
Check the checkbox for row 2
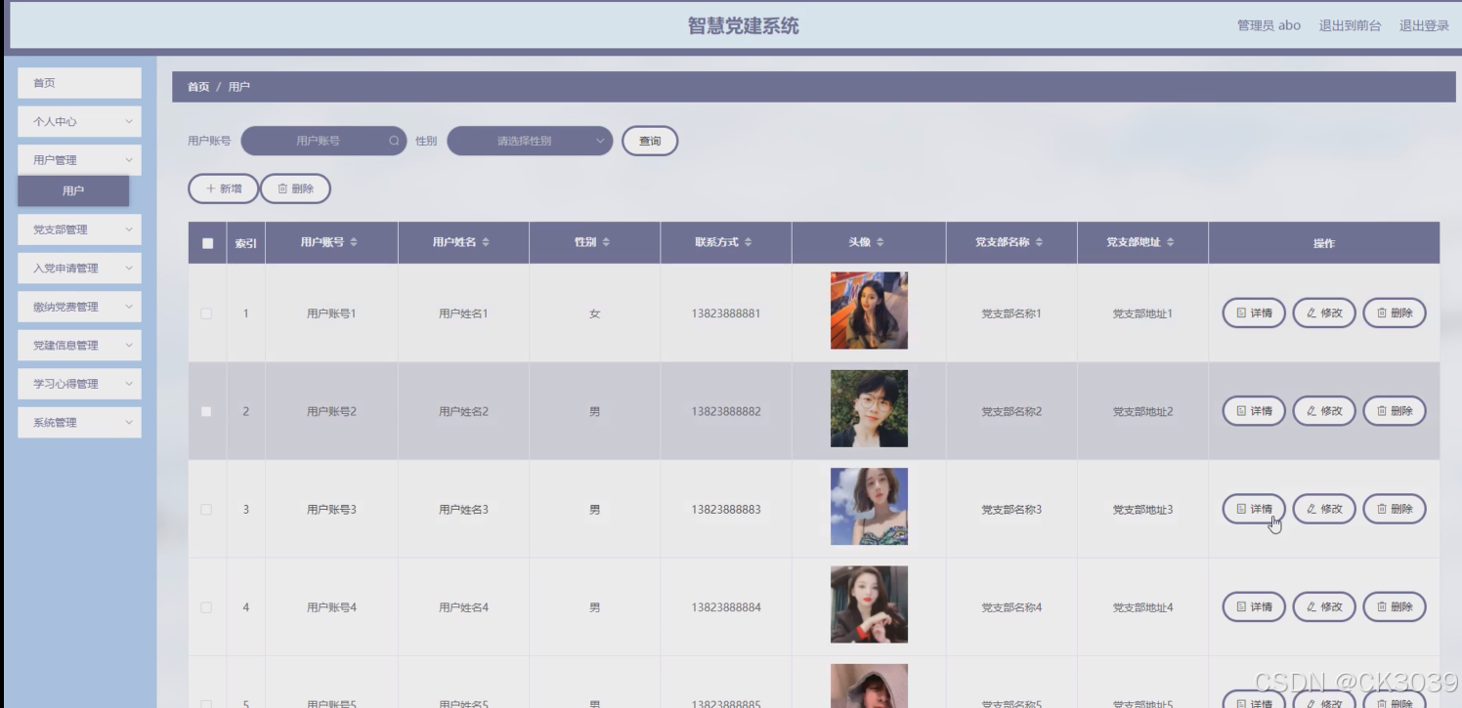tap(206, 411)
